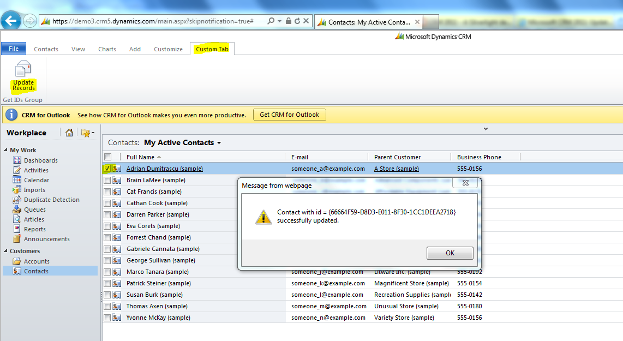Viewport: 623px width, 341px height.
Task: Open the File menu tab
Action: tap(14, 49)
